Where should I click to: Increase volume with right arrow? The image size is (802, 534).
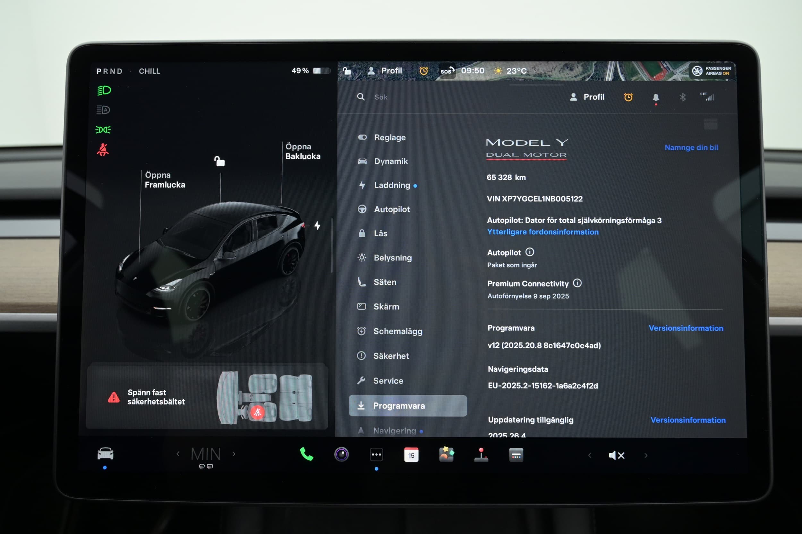(x=646, y=455)
